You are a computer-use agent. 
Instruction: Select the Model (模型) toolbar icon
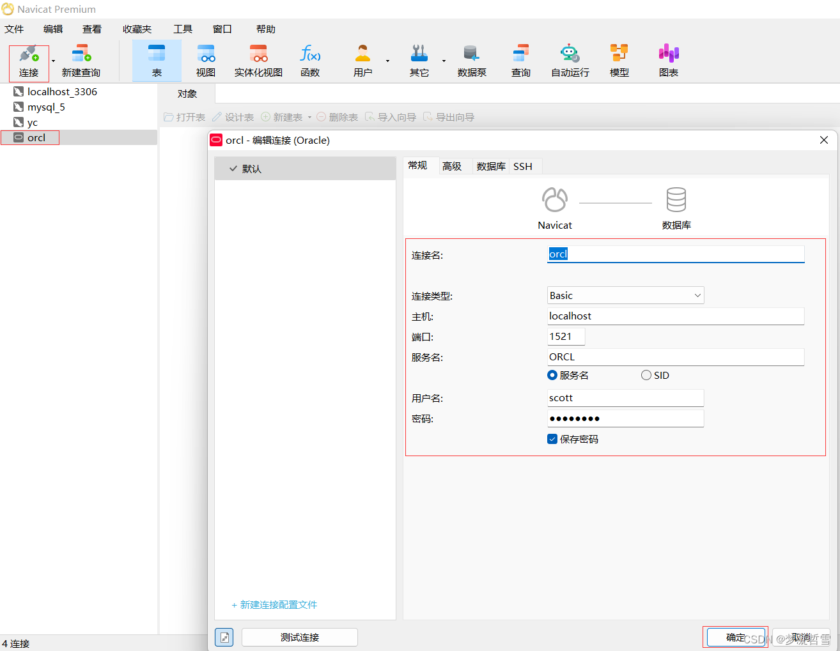(x=619, y=61)
